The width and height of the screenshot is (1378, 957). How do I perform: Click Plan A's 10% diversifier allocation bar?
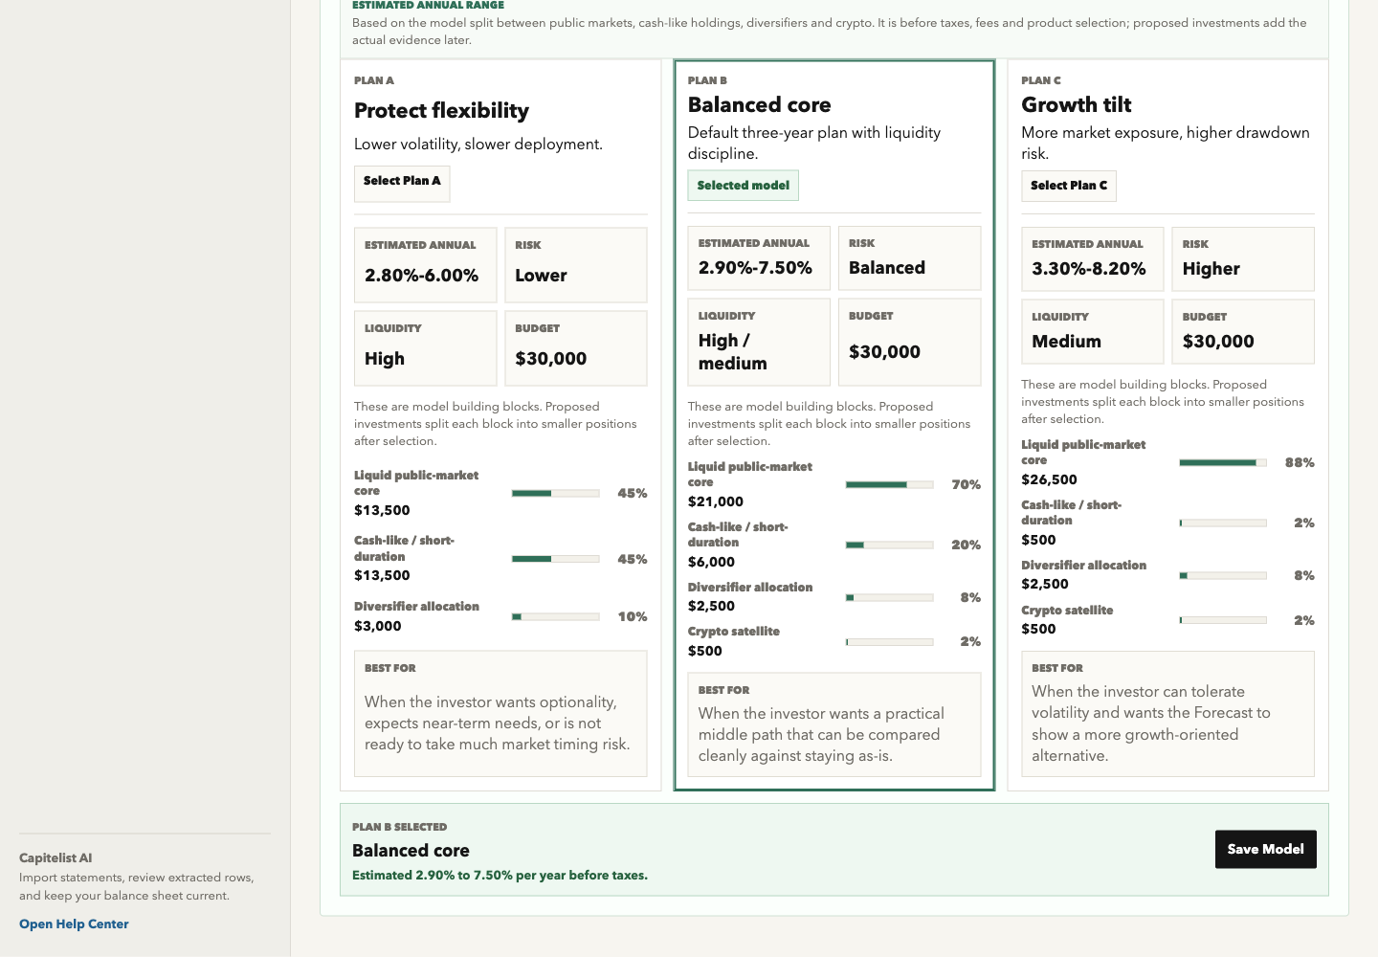pyautogui.click(x=555, y=616)
